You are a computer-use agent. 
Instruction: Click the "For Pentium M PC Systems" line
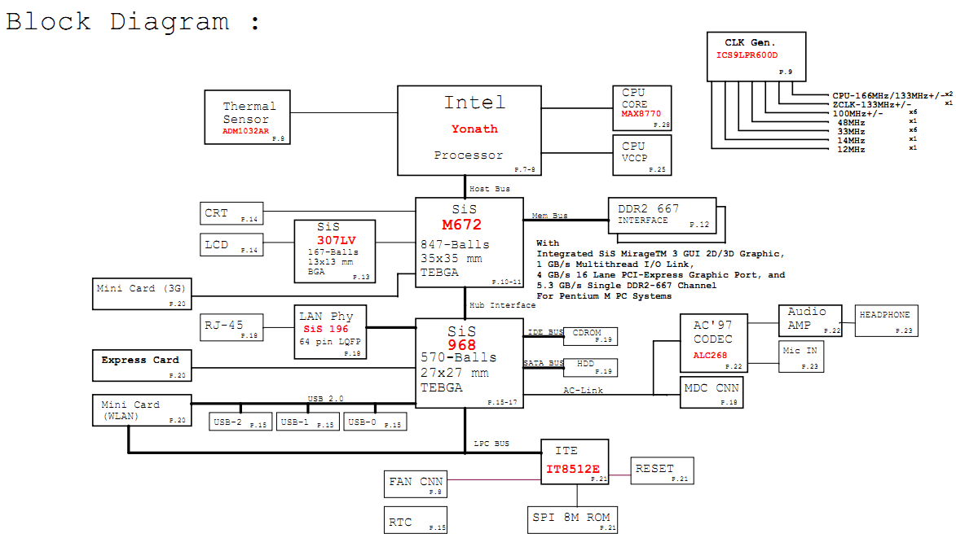pyautogui.click(x=604, y=296)
